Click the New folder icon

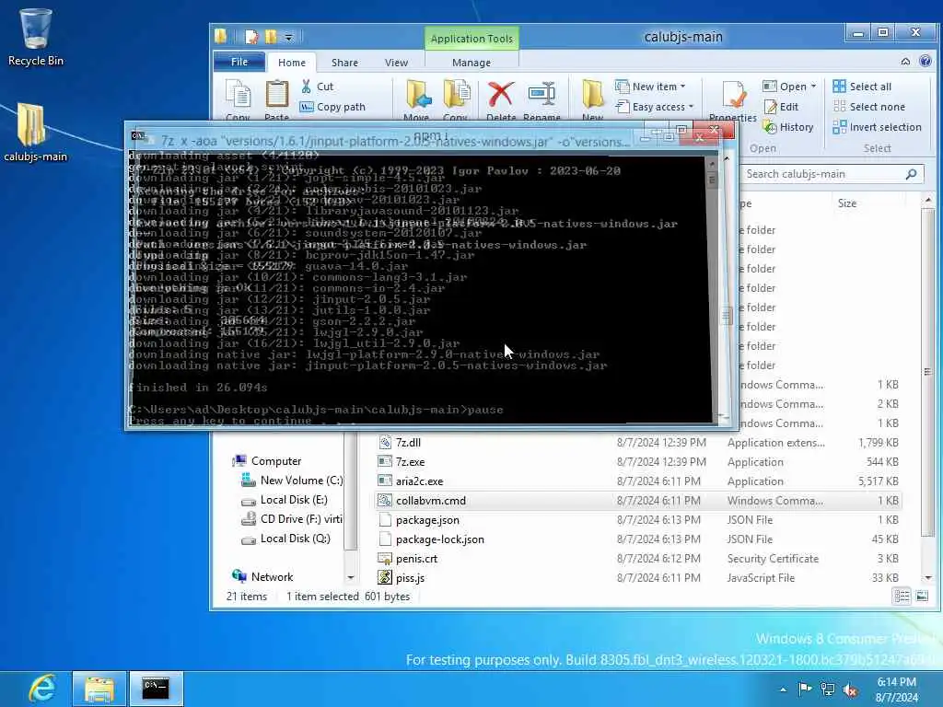click(x=592, y=95)
